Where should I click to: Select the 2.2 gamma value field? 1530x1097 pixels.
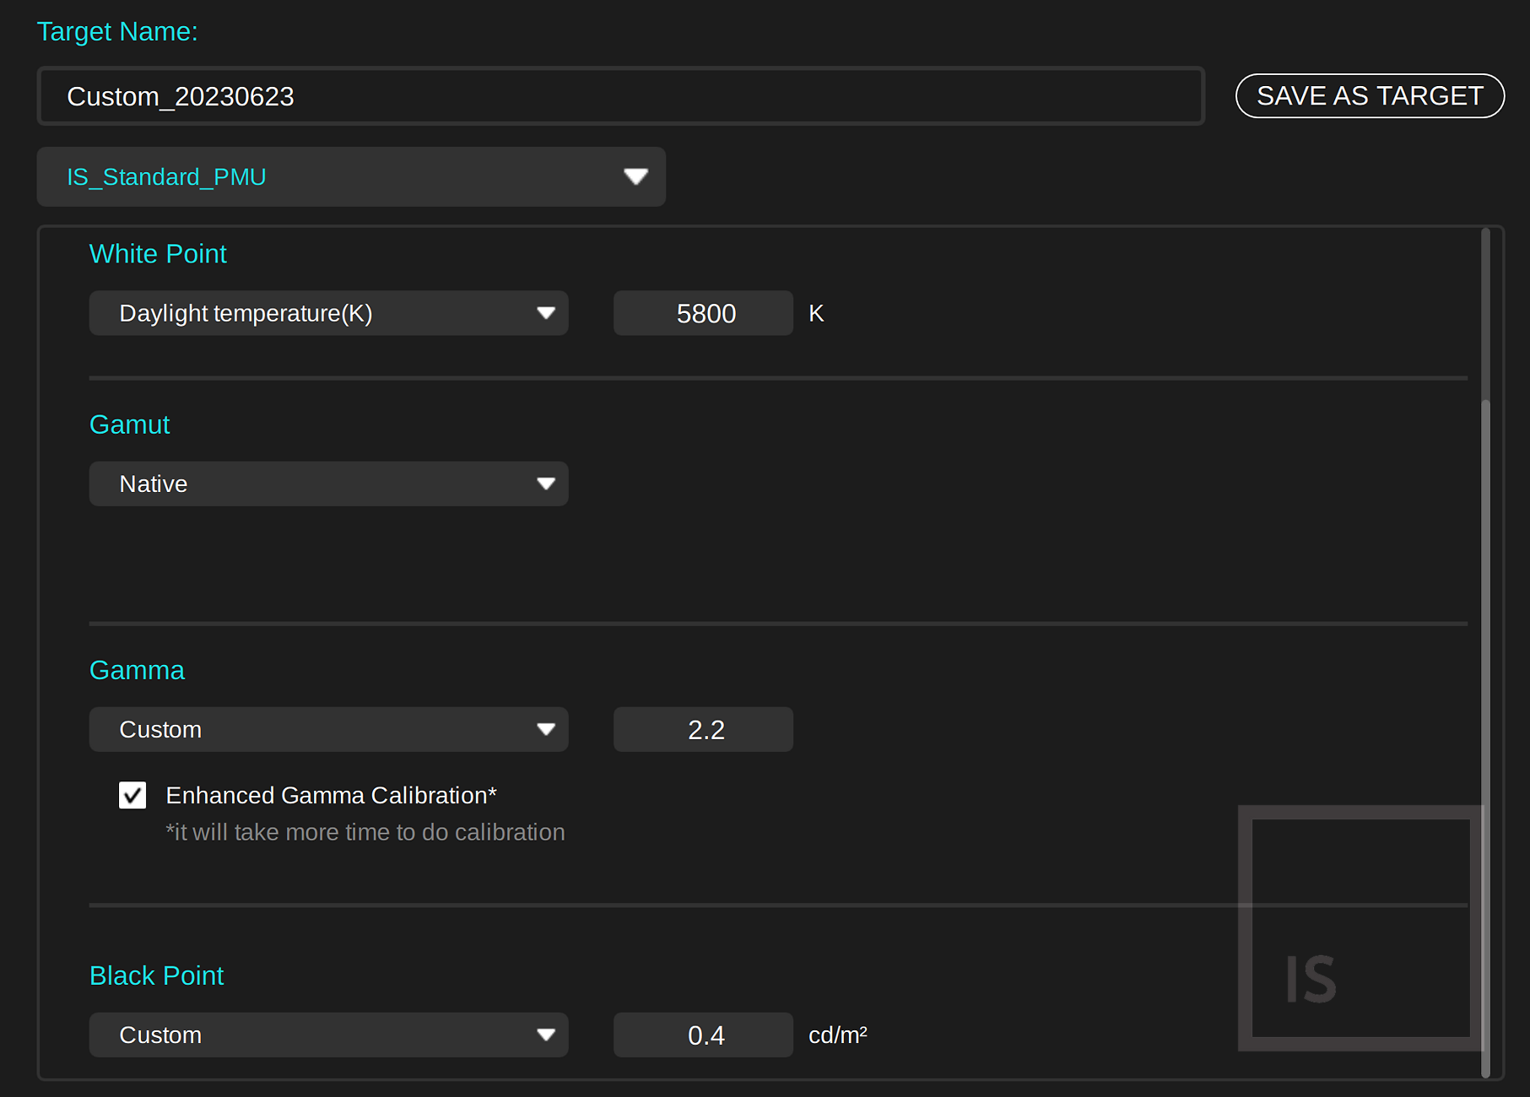pos(703,729)
